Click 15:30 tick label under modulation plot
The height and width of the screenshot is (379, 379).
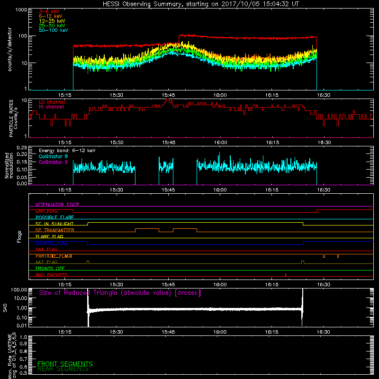[117, 190]
